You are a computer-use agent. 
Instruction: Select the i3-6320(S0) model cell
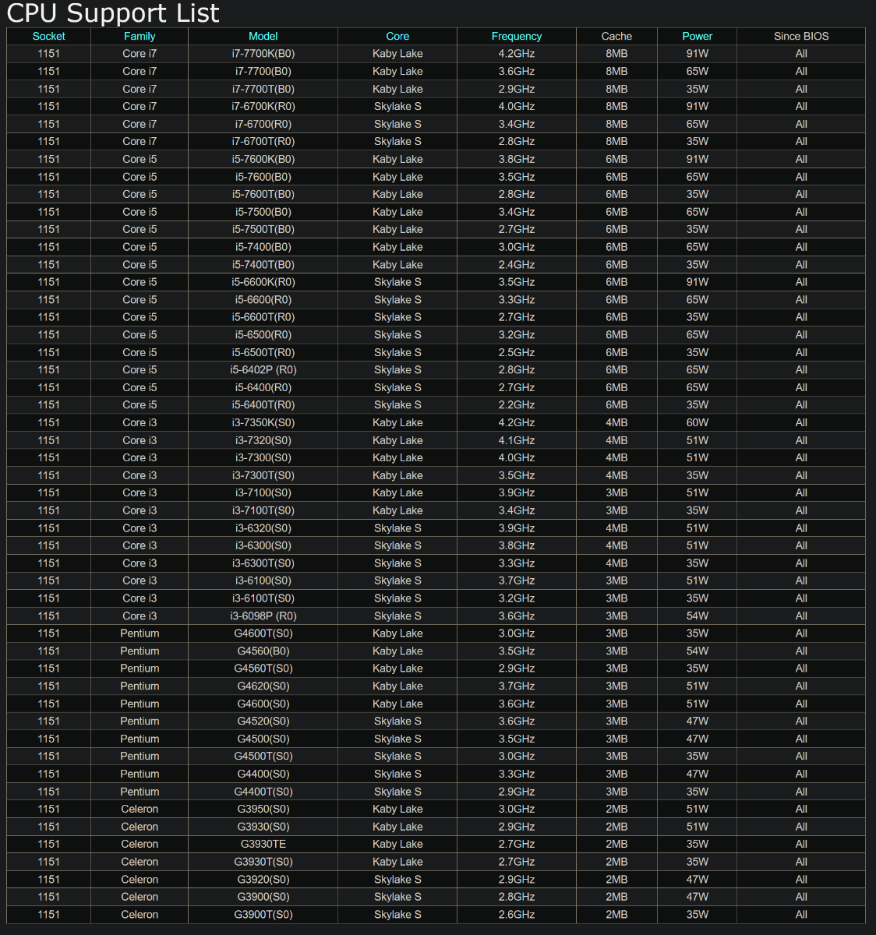click(x=263, y=528)
